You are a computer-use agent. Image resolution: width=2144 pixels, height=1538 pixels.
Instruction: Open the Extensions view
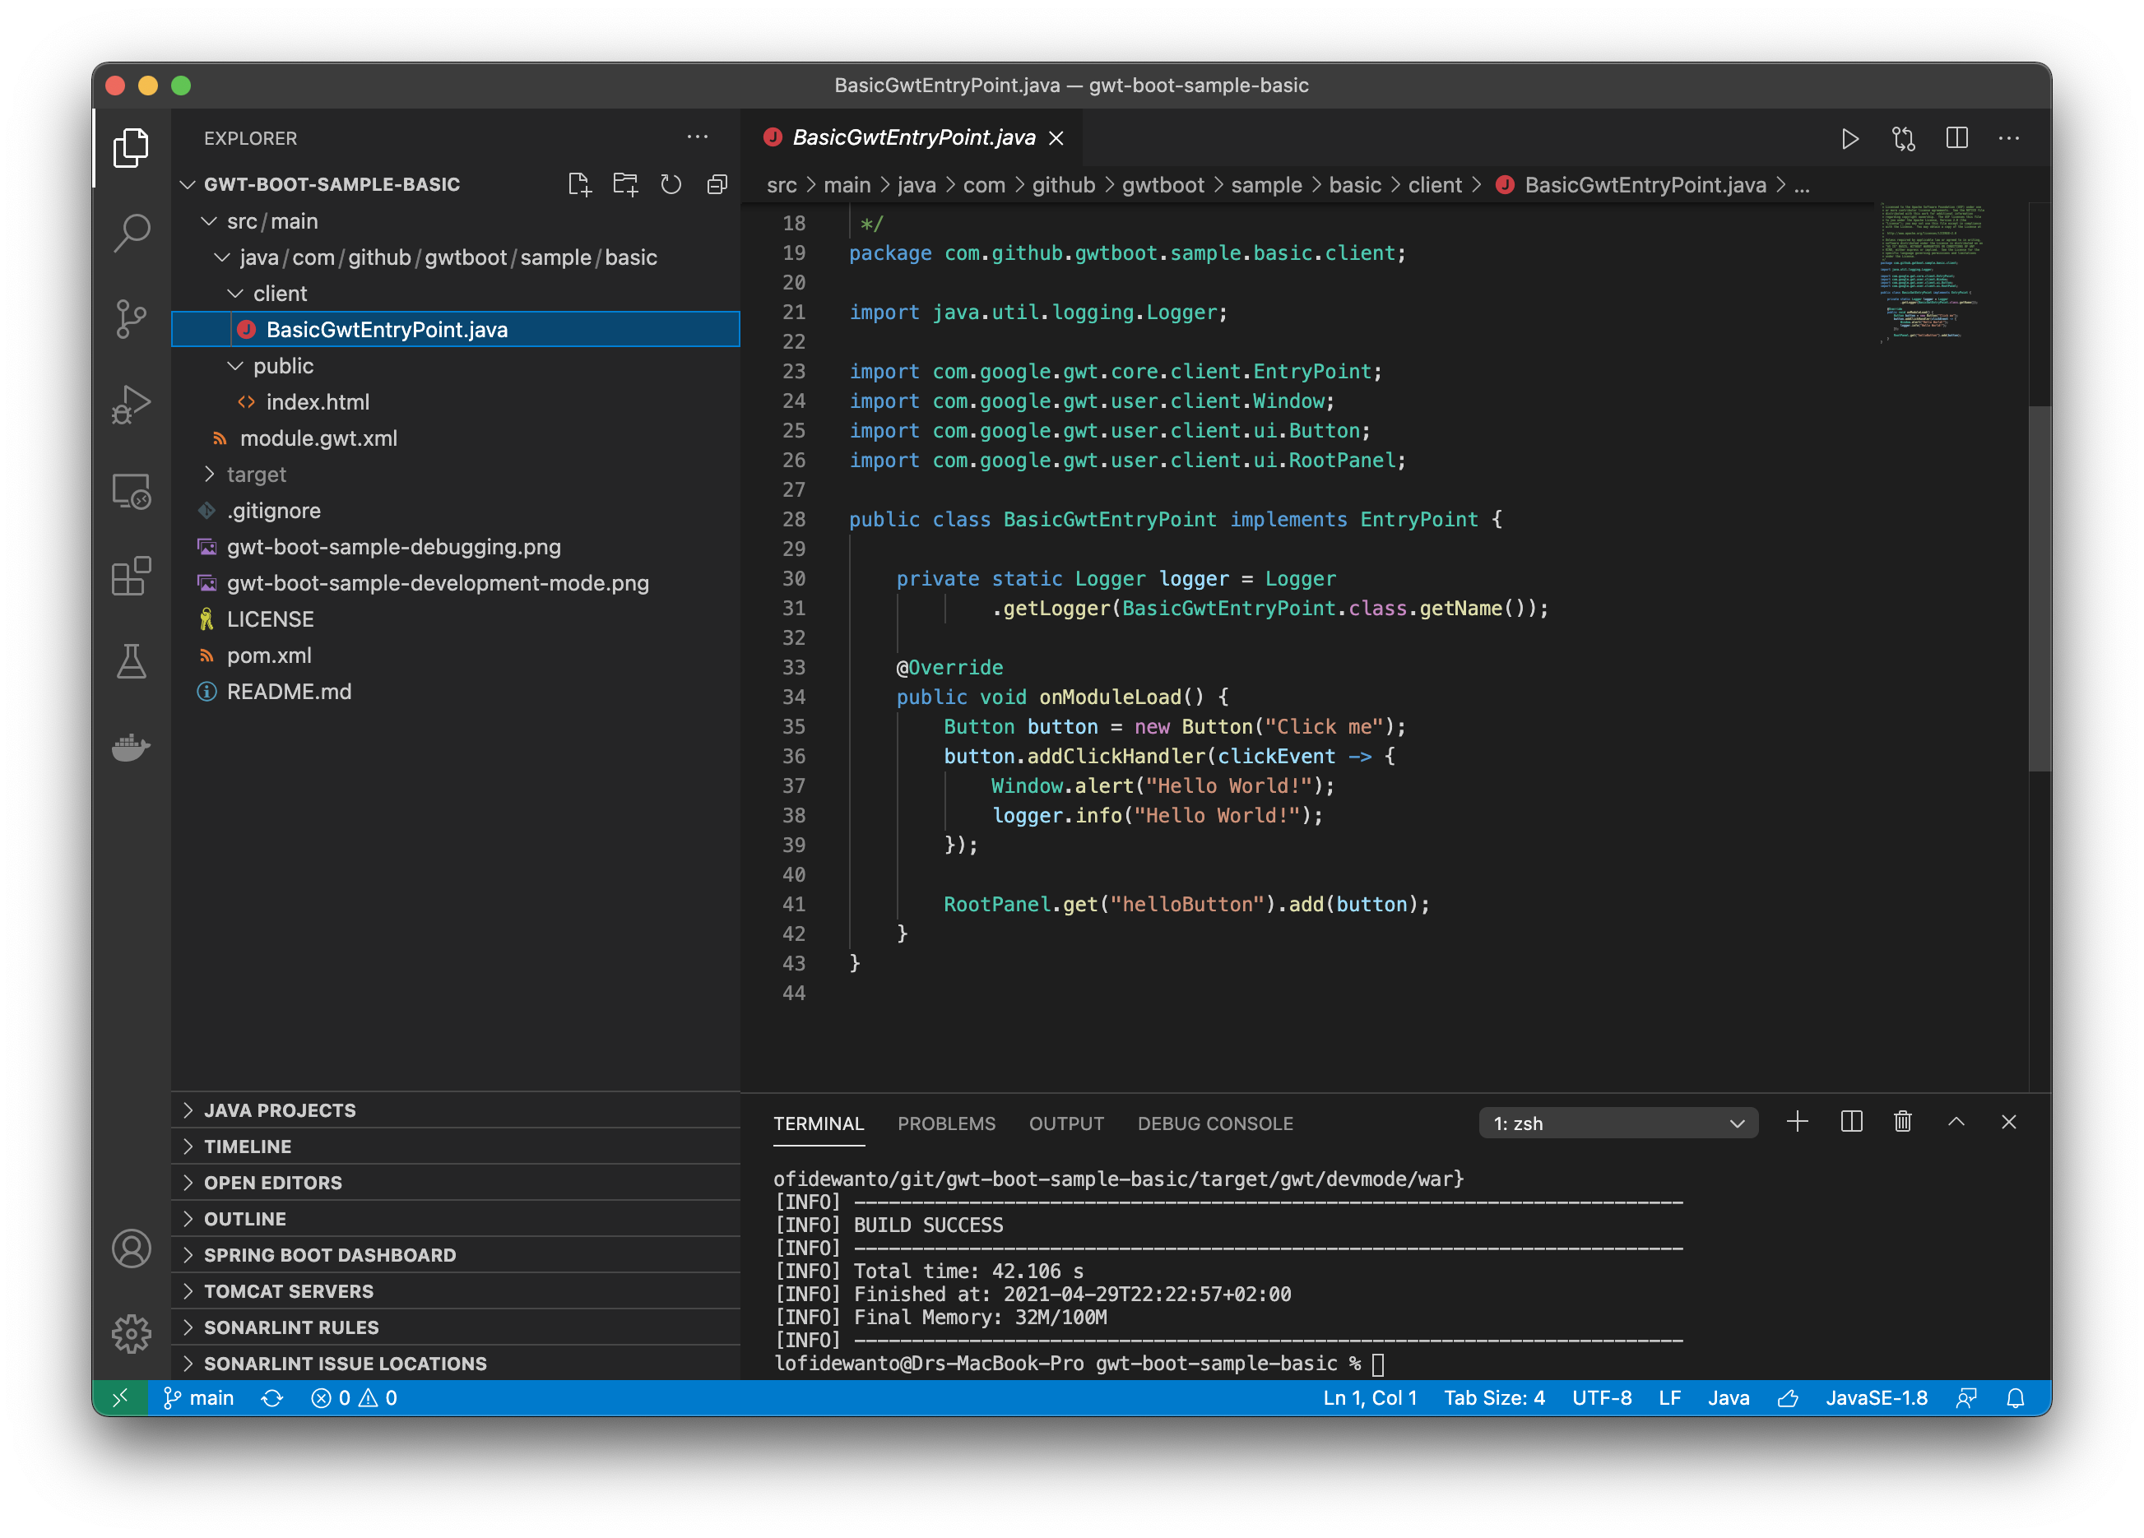(132, 576)
